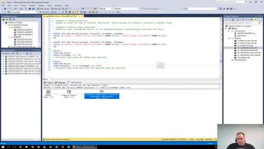Image resolution: width=264 pixels, height=149 pixels.
Task: Click the Parse checkmark icon
Action: click(x=63, y=12)
